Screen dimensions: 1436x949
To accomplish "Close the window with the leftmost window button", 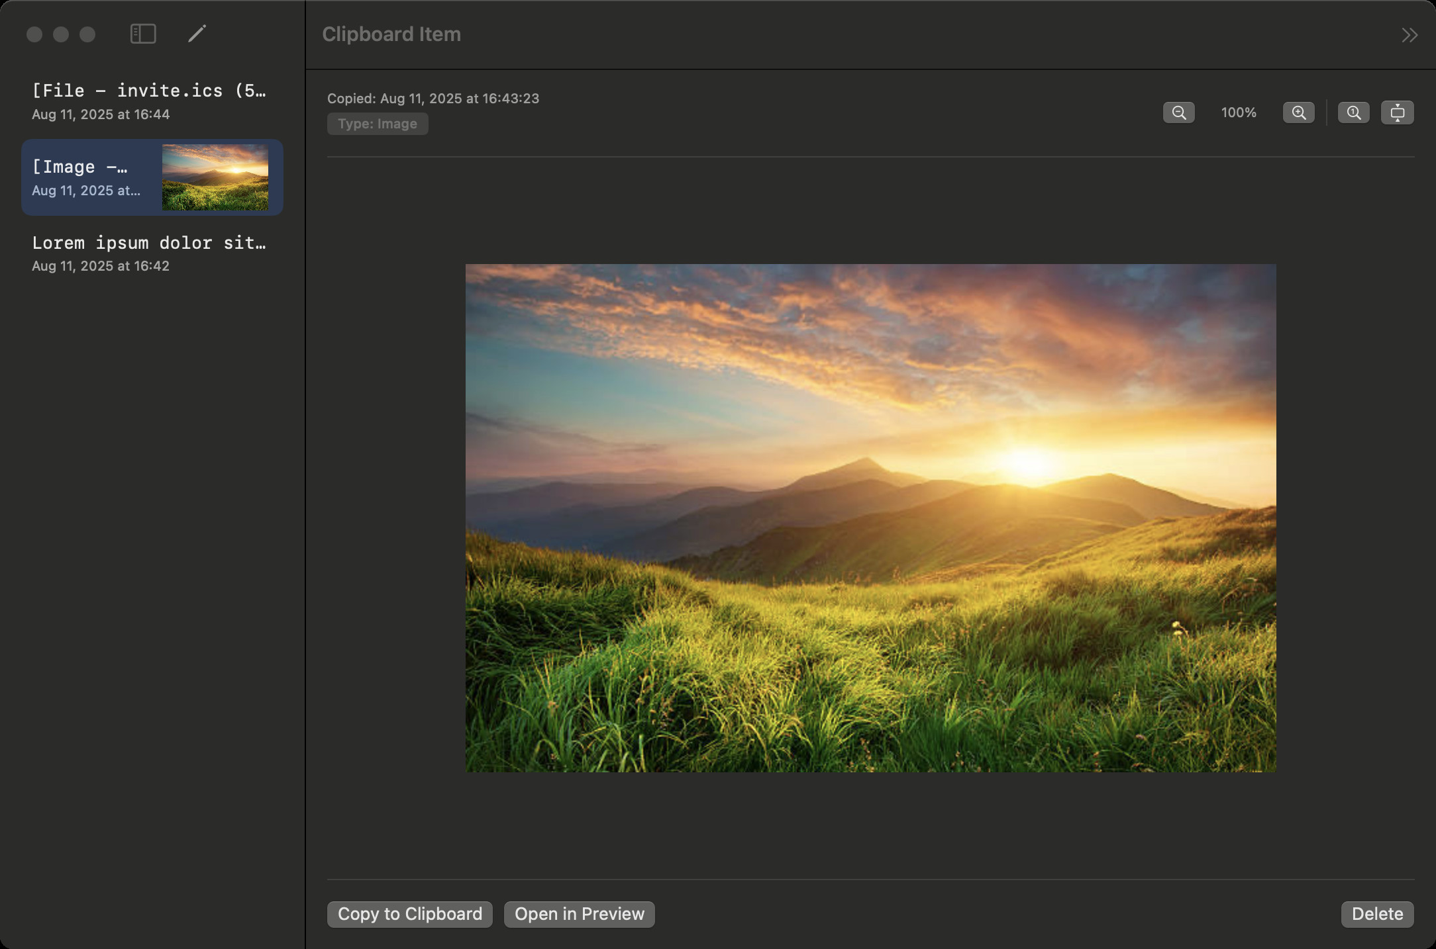I will pos(34,34).
